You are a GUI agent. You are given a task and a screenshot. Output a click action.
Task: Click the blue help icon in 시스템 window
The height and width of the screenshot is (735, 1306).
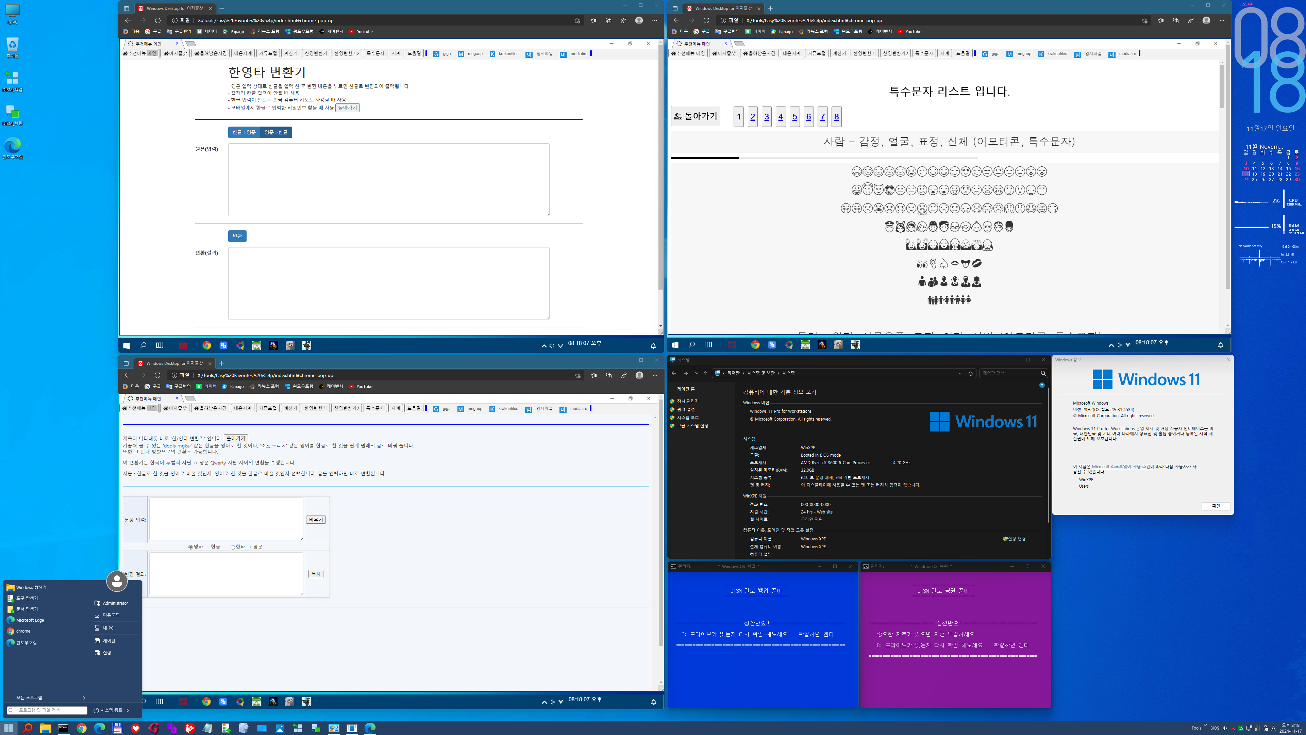[x=1042, y=386]
